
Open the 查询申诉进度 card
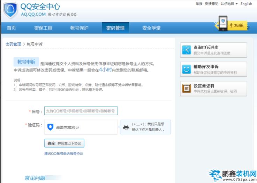click(x=213, y=50)
